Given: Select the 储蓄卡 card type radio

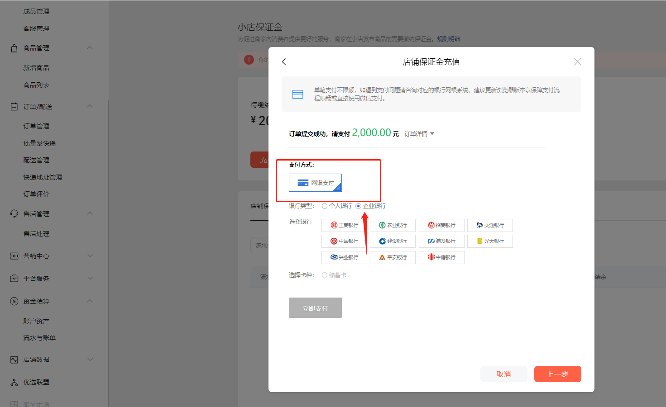Looking at the screenshot, I should (325, 275).
